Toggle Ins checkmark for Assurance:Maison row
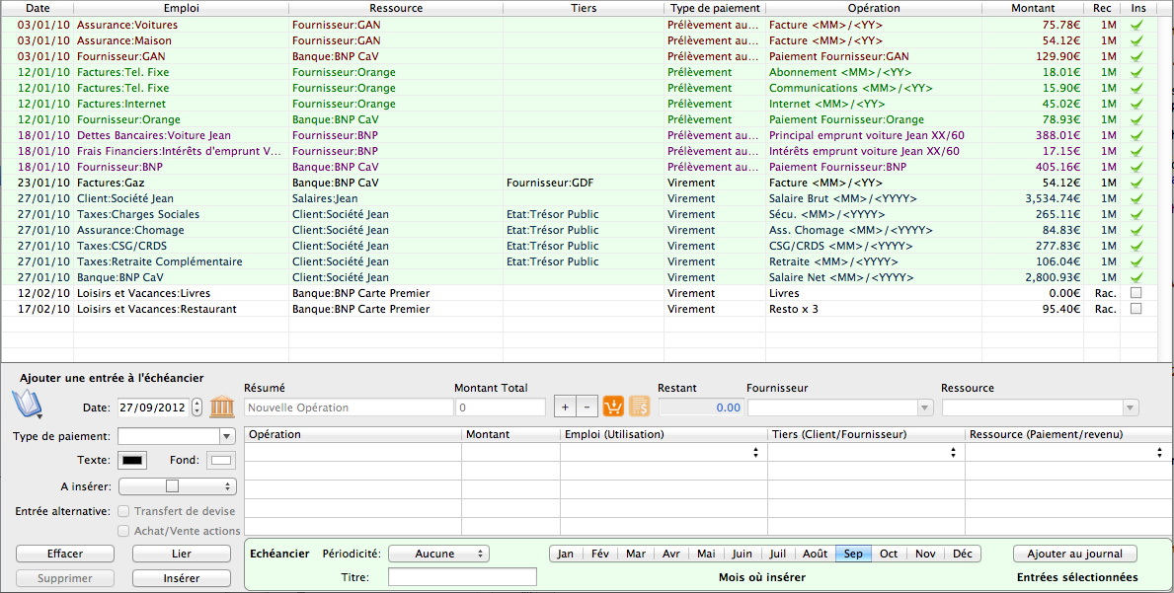This screenshot has width=1174, height=593. [1135, 40]
